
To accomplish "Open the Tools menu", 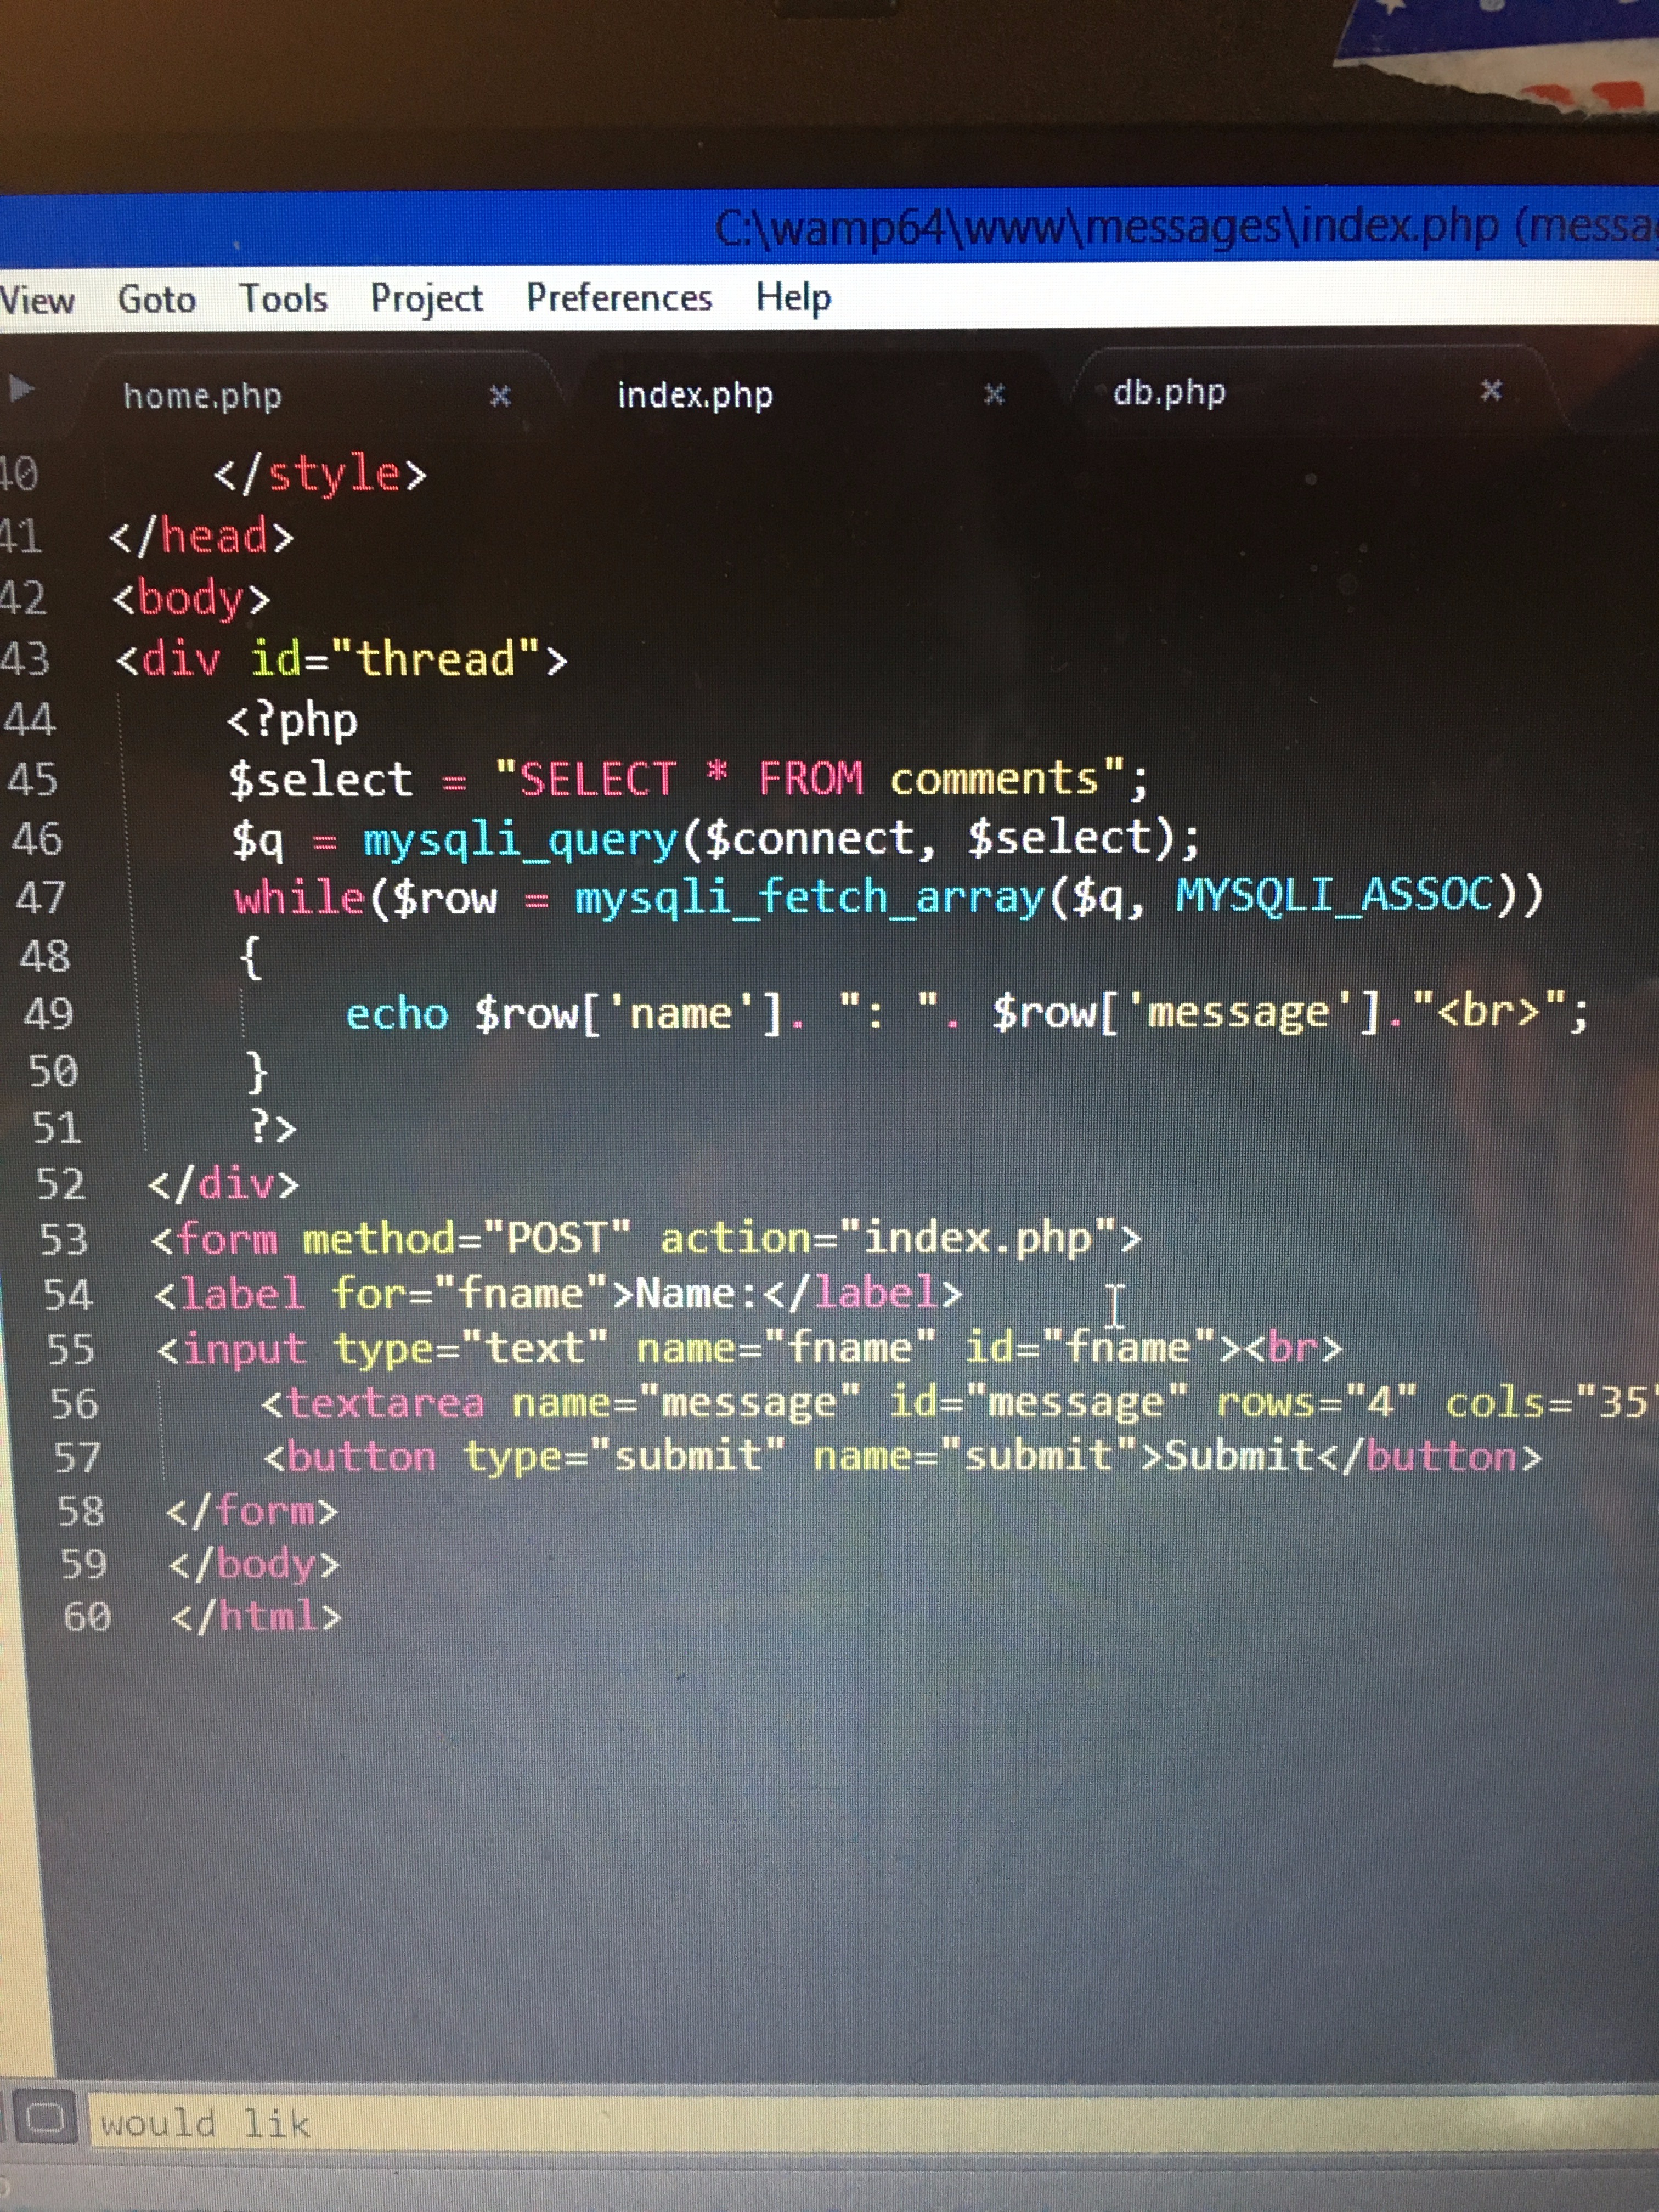I will (283, 298).
